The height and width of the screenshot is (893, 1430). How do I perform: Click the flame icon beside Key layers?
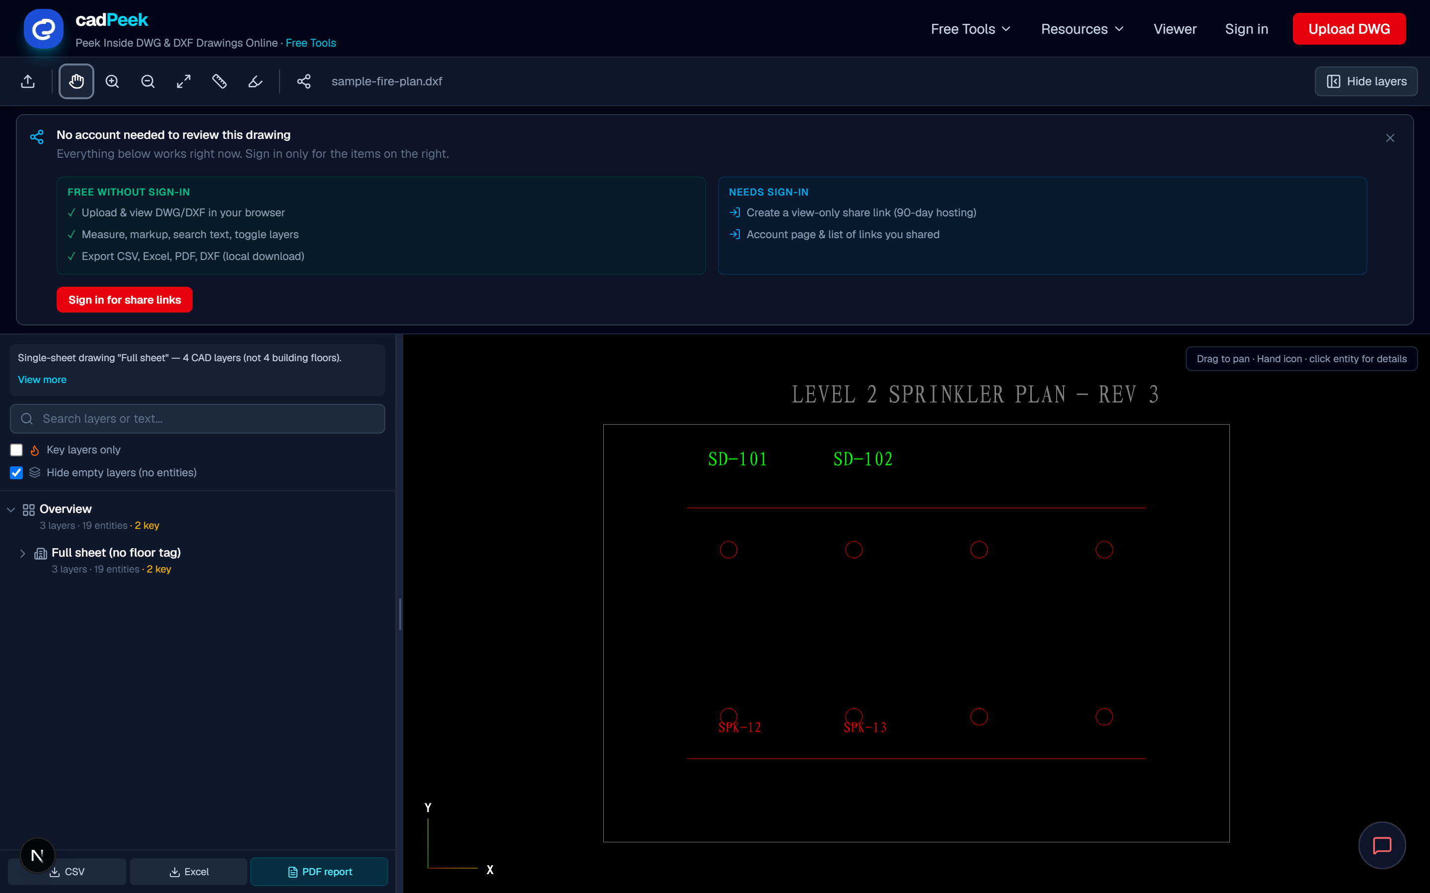(x=35, y=450)
